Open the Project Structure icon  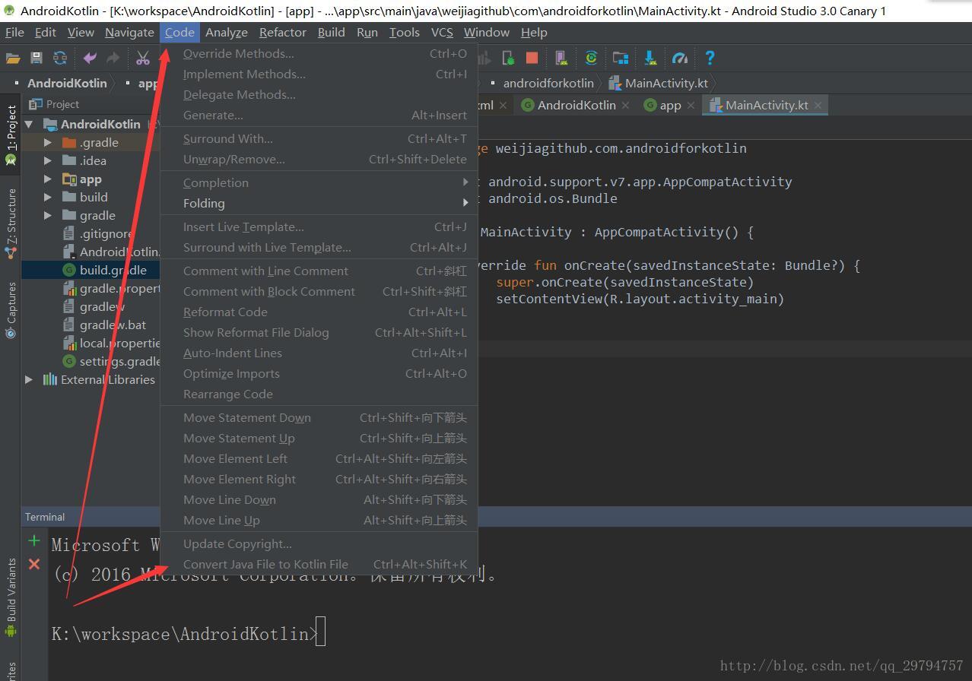click(621, 58)
